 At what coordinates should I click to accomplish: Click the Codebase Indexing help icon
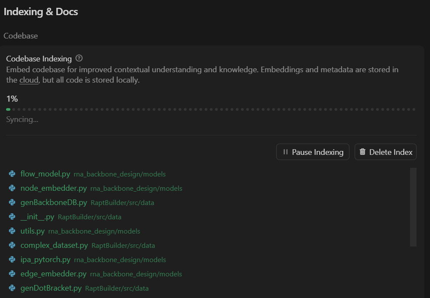(x=79, y=58)
